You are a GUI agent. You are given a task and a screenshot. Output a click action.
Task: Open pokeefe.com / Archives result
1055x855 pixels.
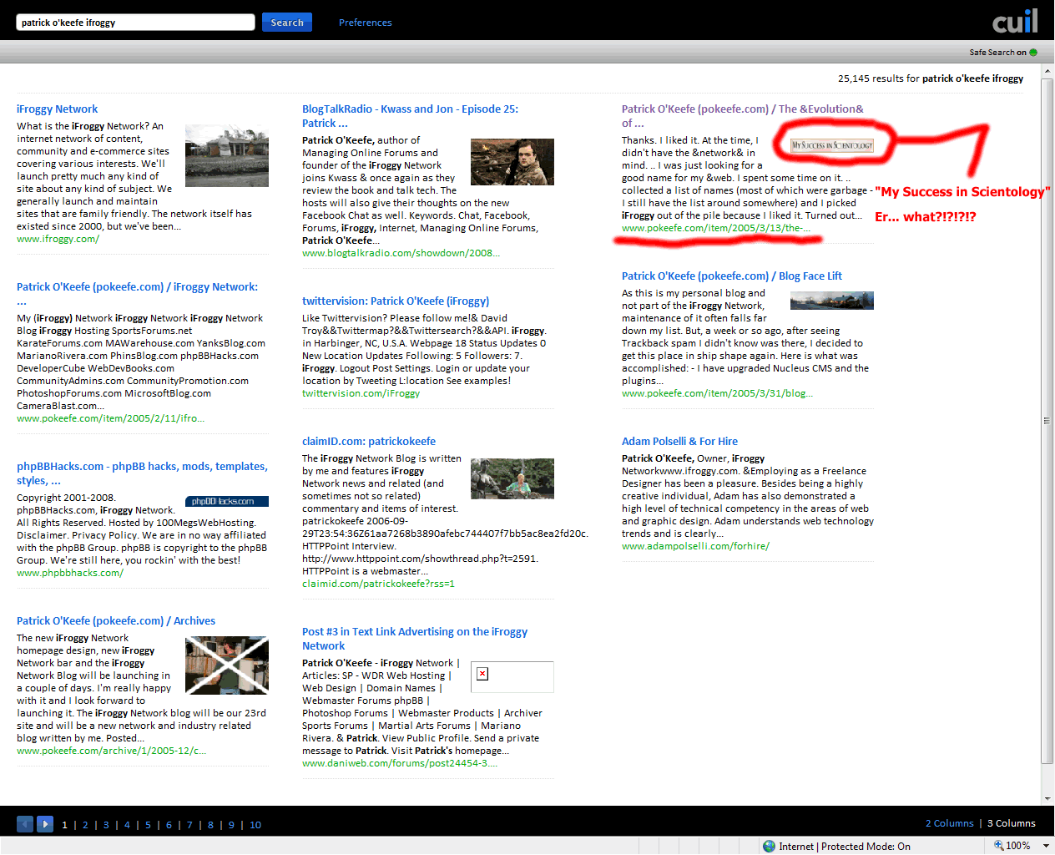[x=116, y=621]
